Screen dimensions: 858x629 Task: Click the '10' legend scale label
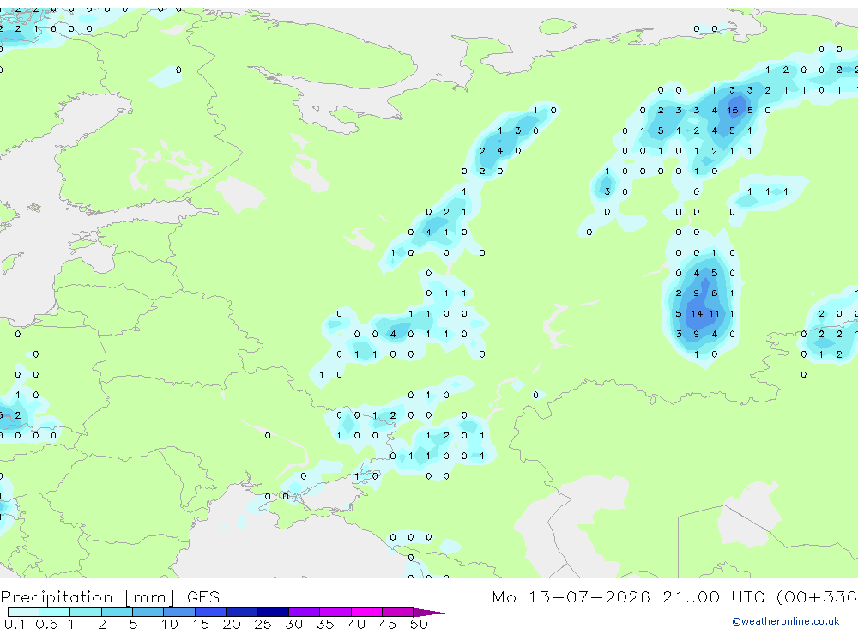[170, 624]
